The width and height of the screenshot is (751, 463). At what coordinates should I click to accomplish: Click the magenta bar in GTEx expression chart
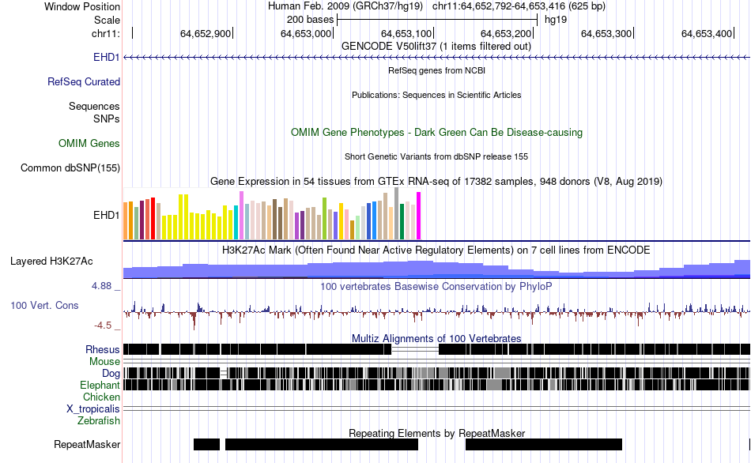coord(419,216)
